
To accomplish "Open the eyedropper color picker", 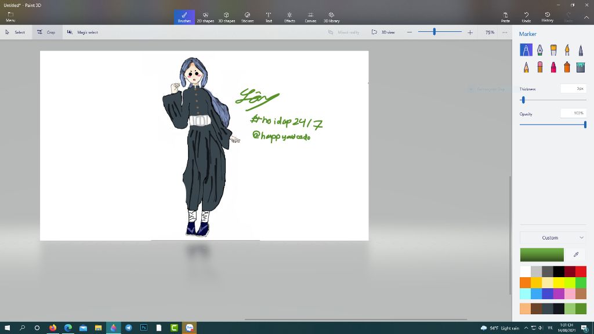I will (x=576, y=255).
